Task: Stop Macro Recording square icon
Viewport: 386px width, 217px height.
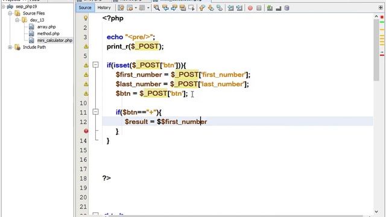Action: [259, 8]
